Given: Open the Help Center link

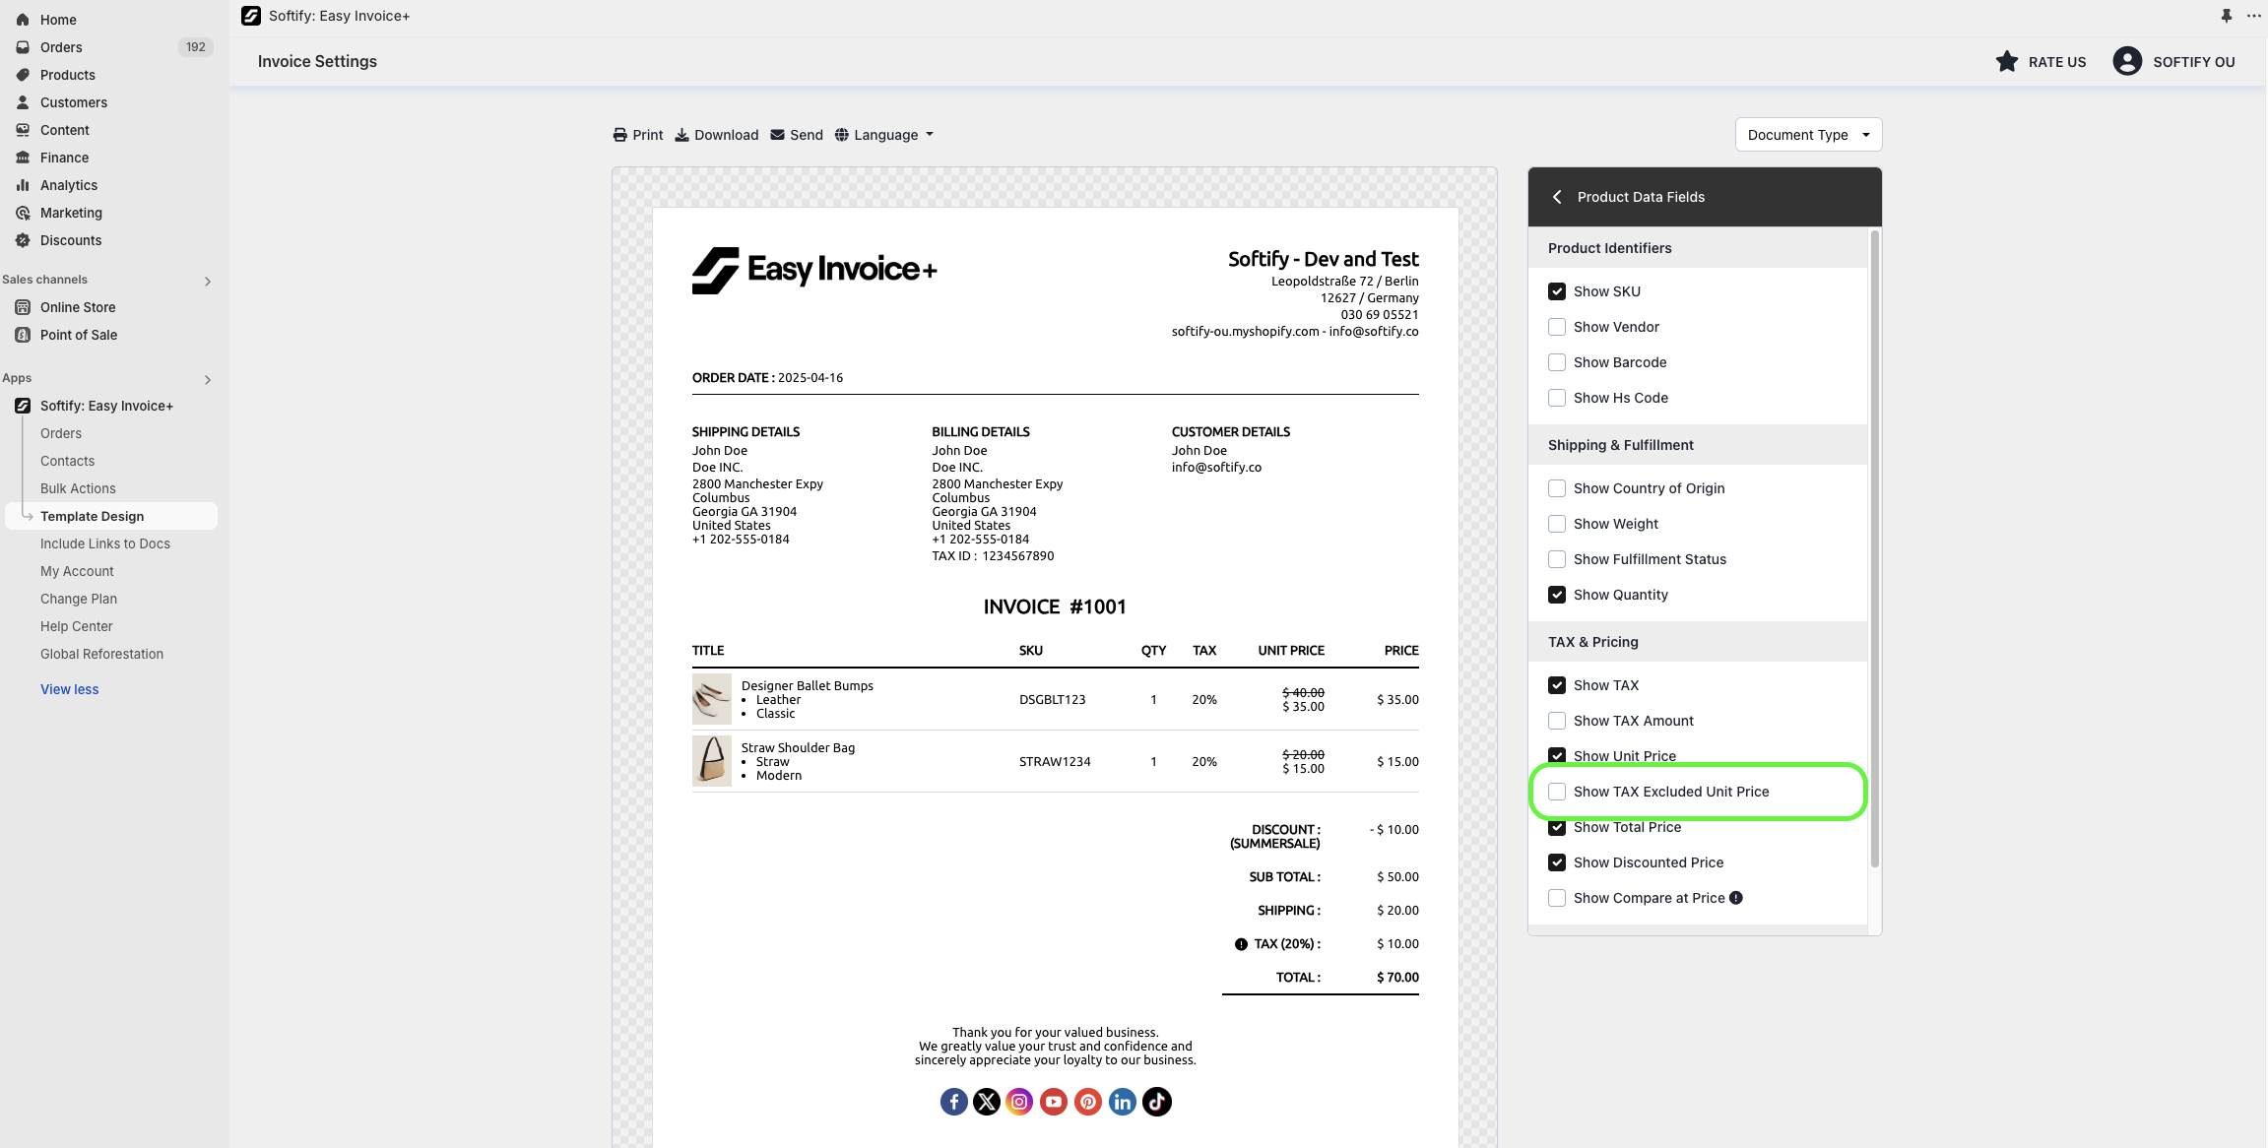Looking at the screenshot, I should 76,626.
